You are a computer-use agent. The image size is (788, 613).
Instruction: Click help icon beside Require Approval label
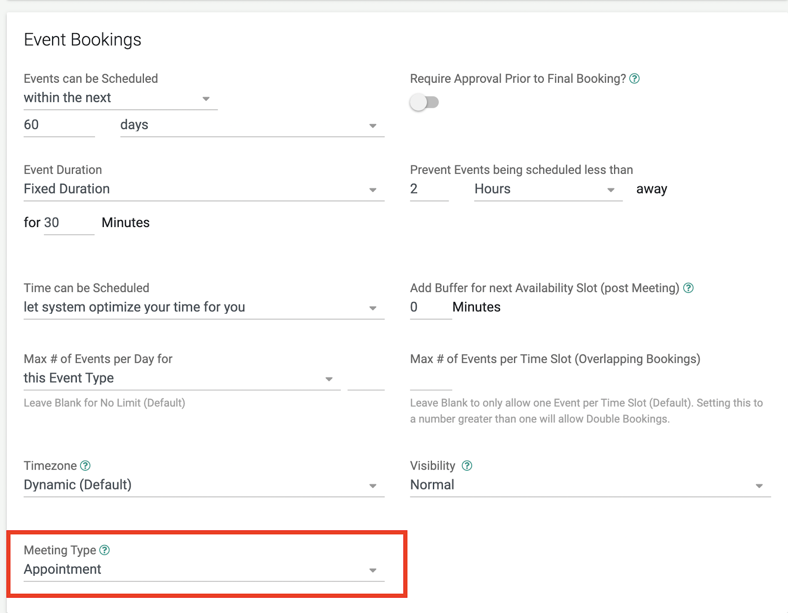634,79
